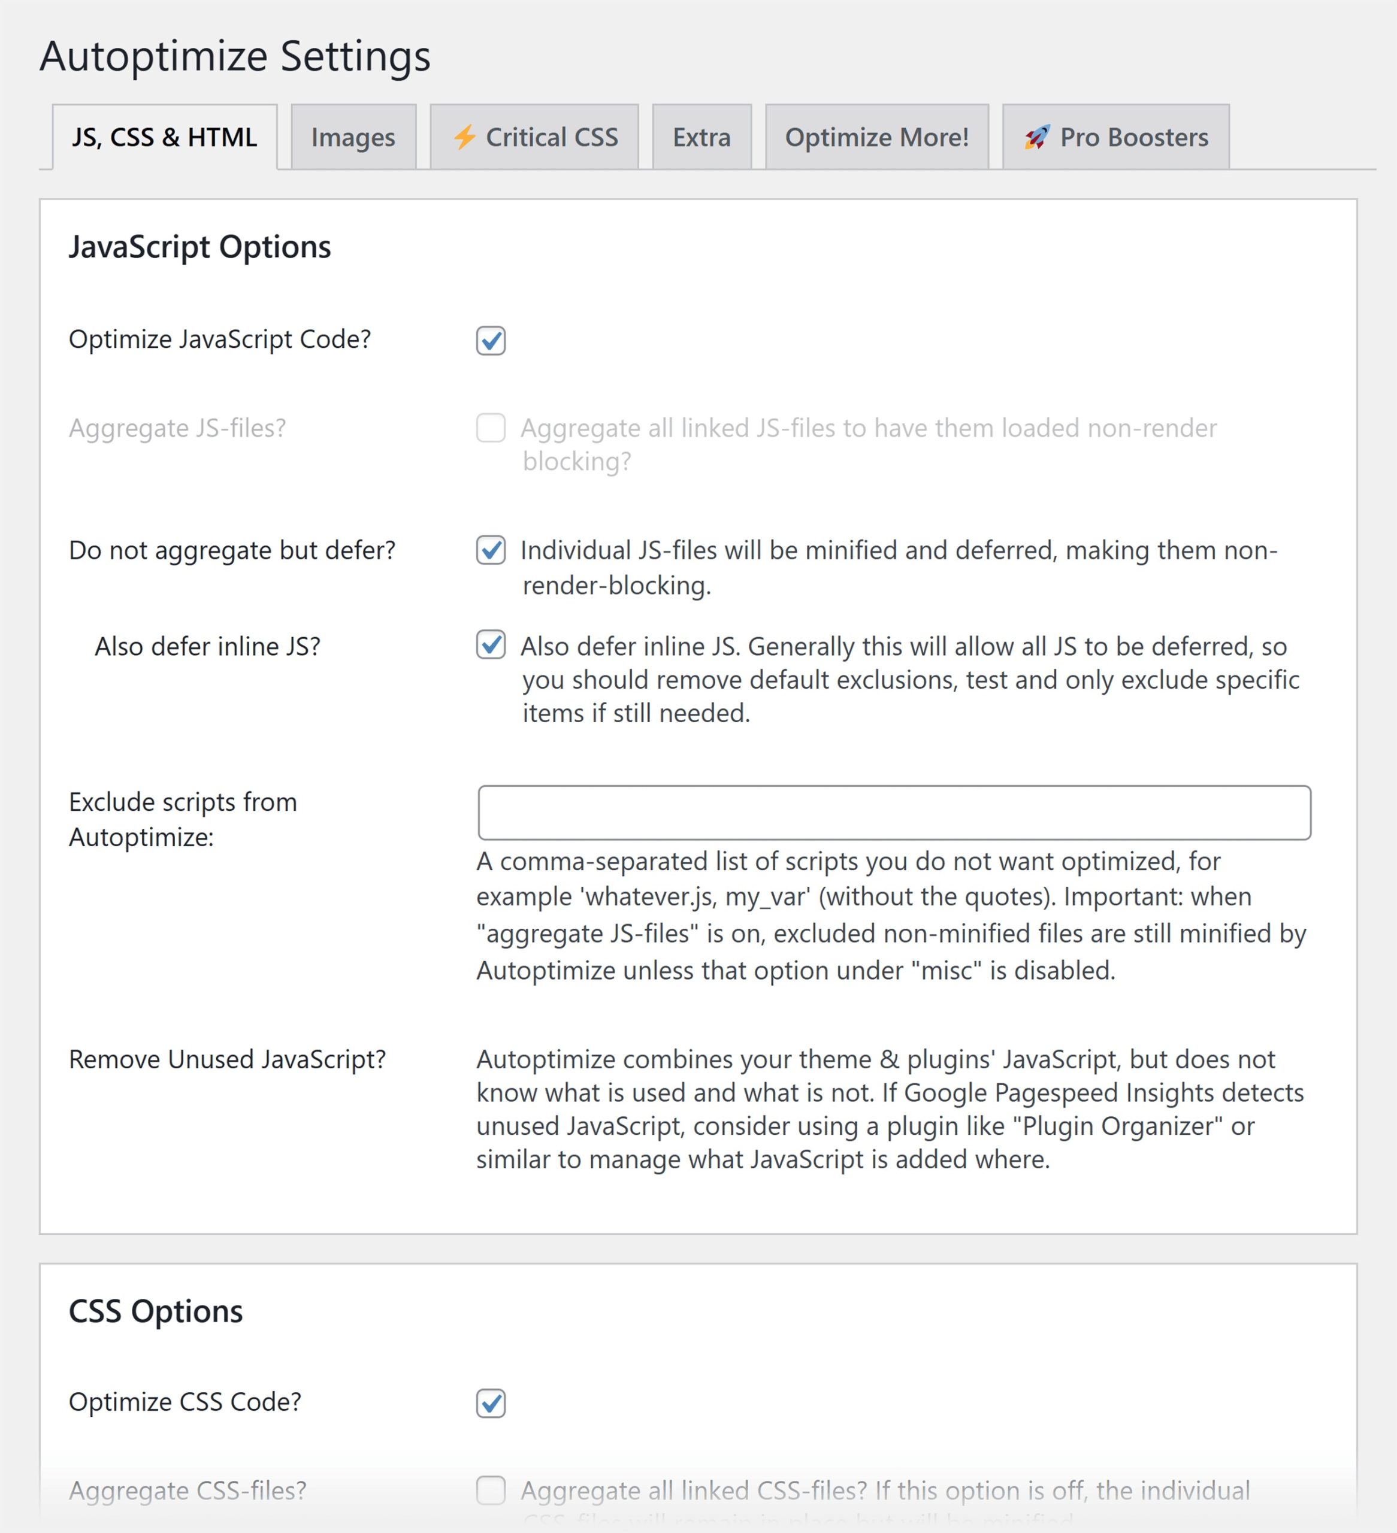
Task: Click the Individual JS-files minified and deferred text
Action: coord(899,567)
